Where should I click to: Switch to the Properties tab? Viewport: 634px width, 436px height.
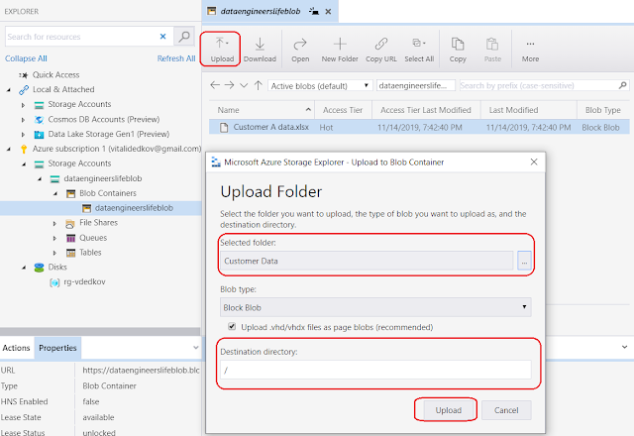click(57, 348)
